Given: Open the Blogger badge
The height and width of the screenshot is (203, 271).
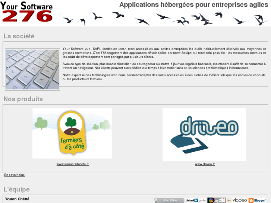Looking at the screenshot, I should (x=257, y=200).
